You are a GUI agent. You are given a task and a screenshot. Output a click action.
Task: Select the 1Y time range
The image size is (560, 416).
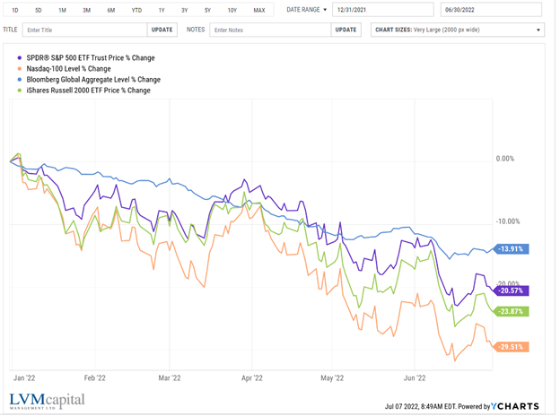point(162,11)
